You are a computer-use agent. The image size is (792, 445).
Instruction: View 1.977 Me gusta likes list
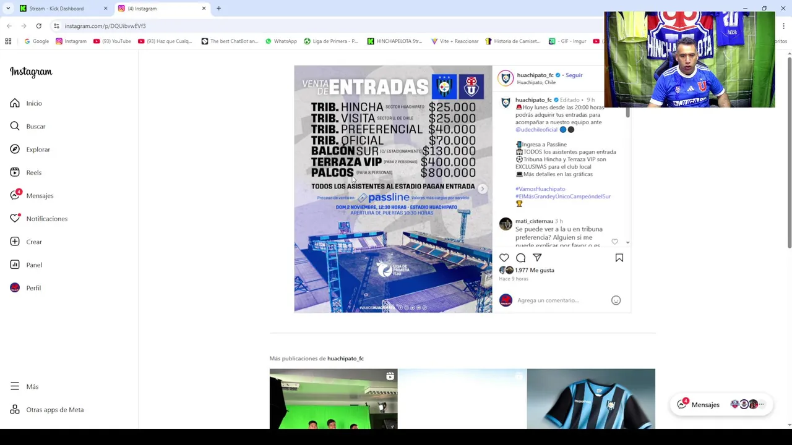coord(535,270)
